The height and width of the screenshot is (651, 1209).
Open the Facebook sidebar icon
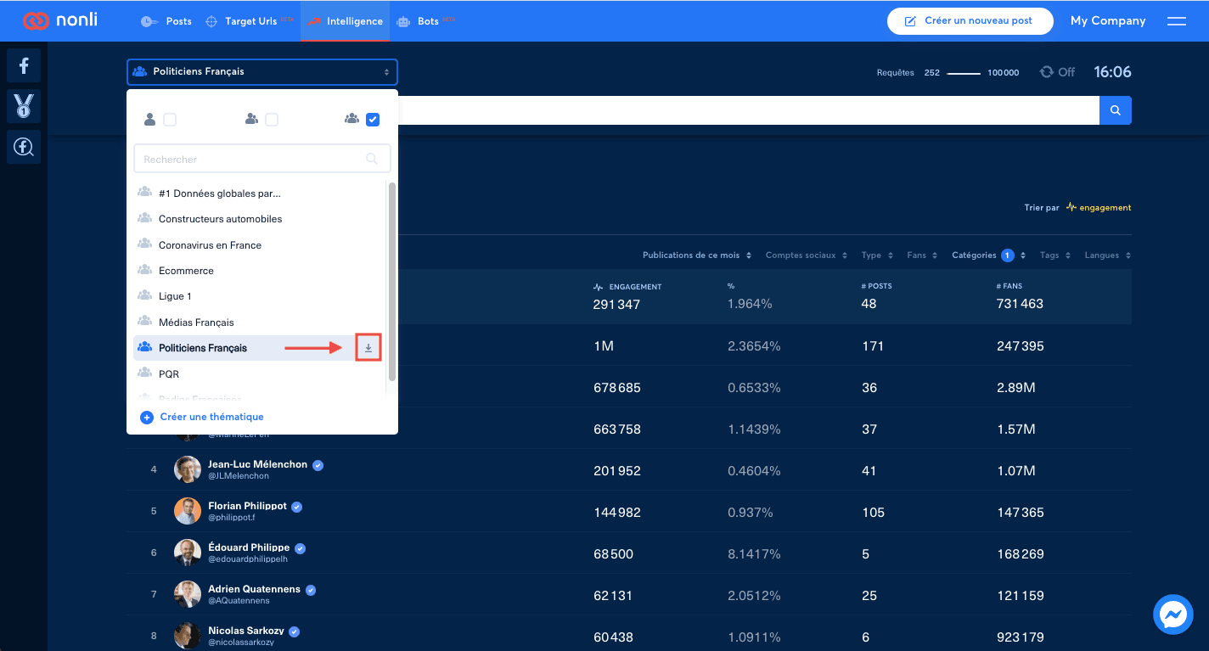pos(24,65)
